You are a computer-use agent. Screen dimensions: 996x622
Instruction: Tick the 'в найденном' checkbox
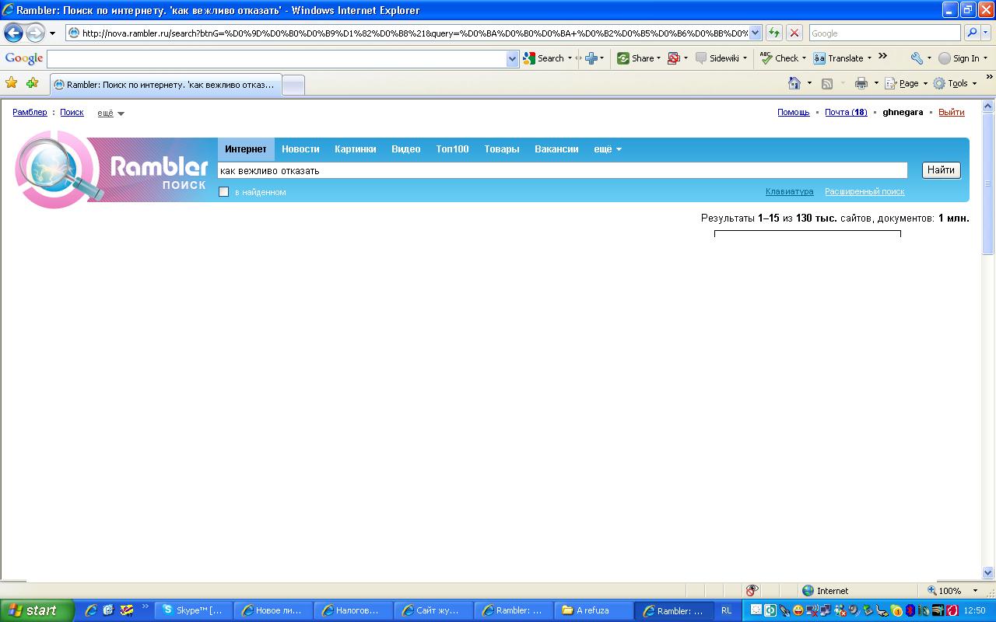pyautogui.click(x=224, y=192)
